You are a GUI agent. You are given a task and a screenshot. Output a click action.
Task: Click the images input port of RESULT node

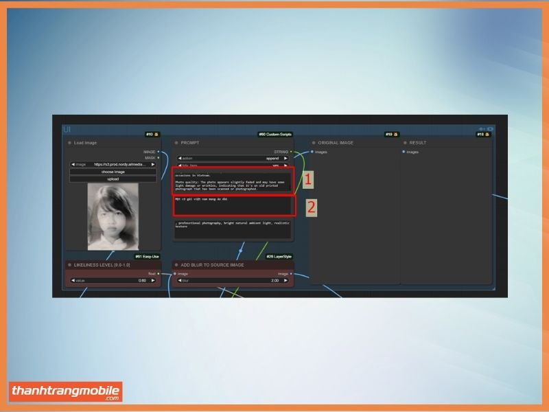(x=404, y=152)
